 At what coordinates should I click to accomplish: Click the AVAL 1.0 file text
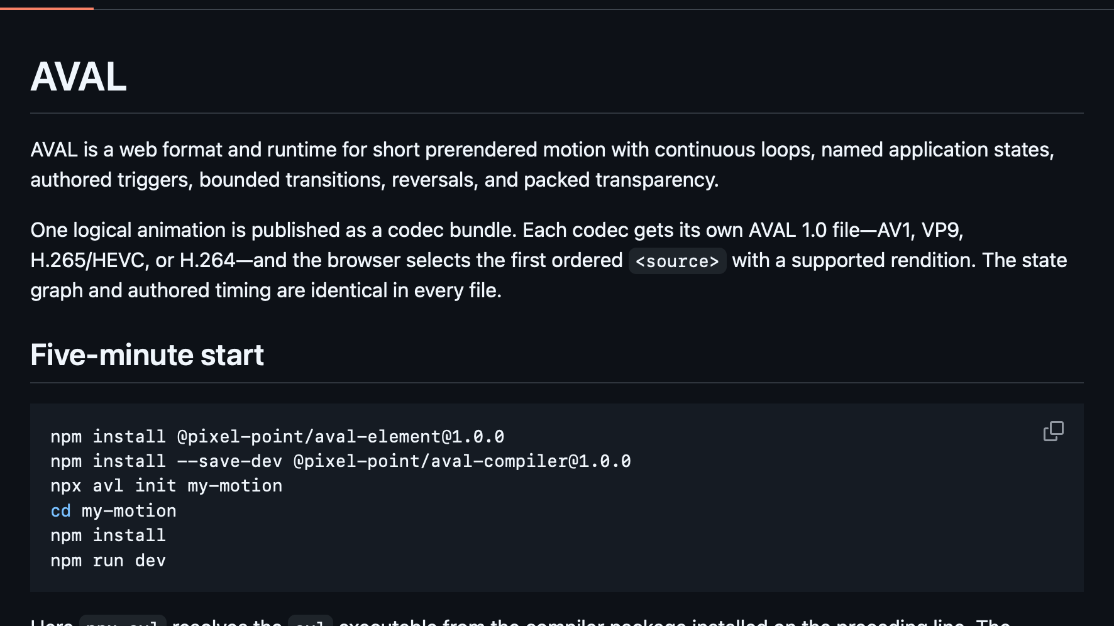tap(804, 230)
